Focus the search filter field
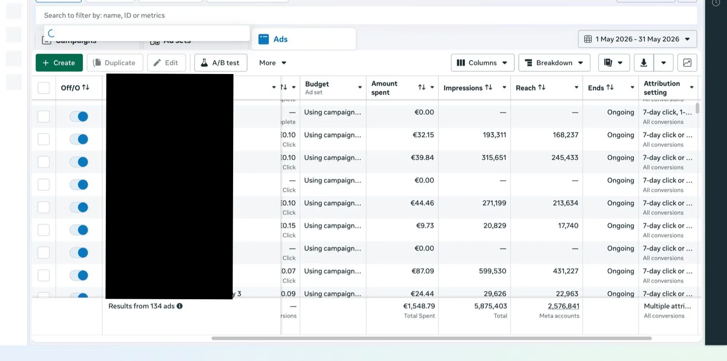Screen dimensions: 727x361 [366, 15]
